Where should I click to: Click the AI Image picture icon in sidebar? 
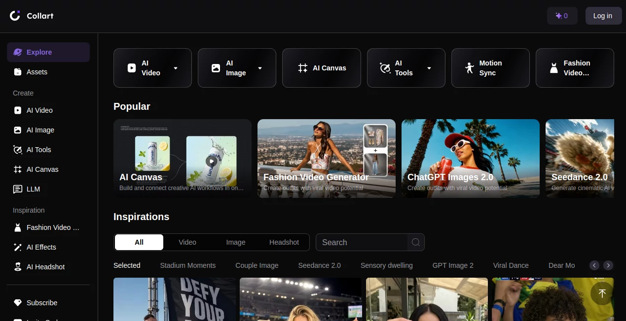tap(18, 130)
